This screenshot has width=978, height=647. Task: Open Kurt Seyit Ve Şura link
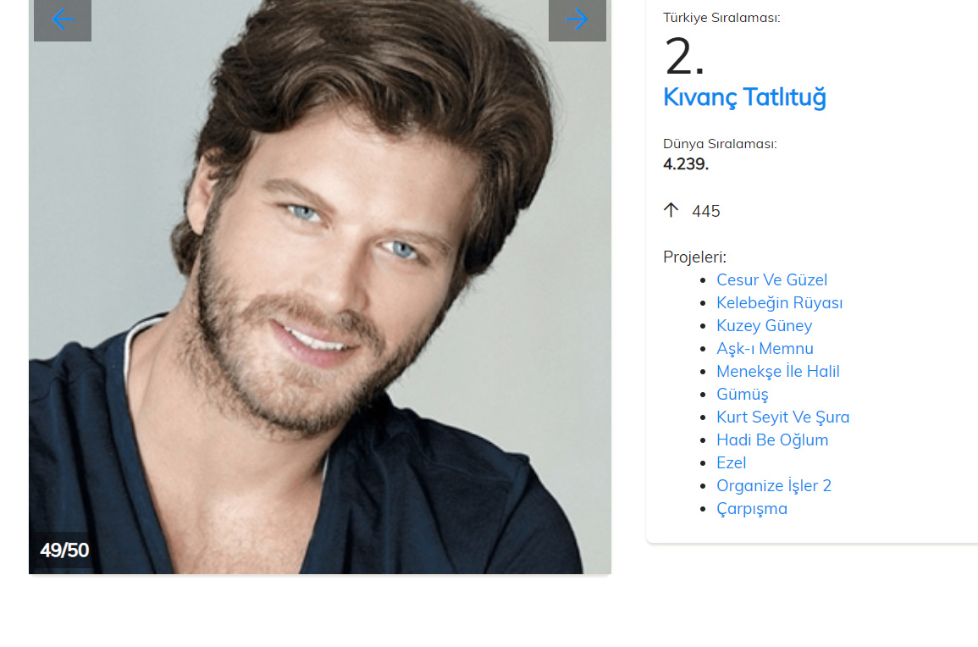click(782, 418)
